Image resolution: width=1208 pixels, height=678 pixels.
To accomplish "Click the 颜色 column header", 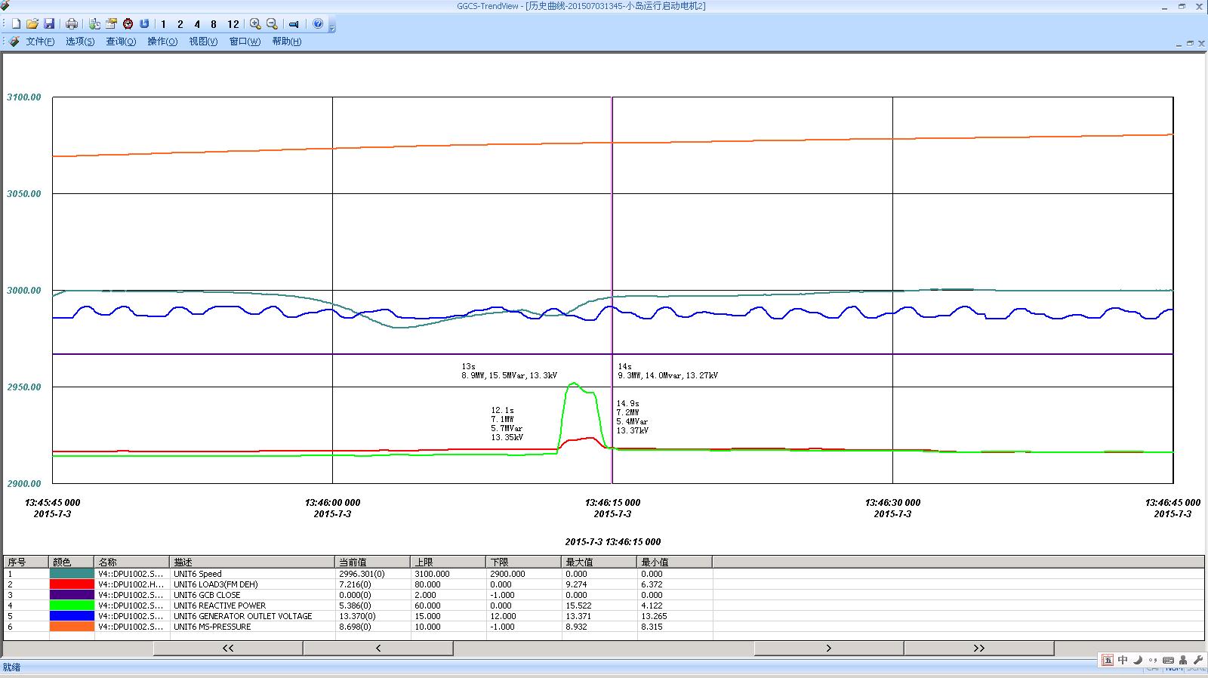I will coord(72,562).
